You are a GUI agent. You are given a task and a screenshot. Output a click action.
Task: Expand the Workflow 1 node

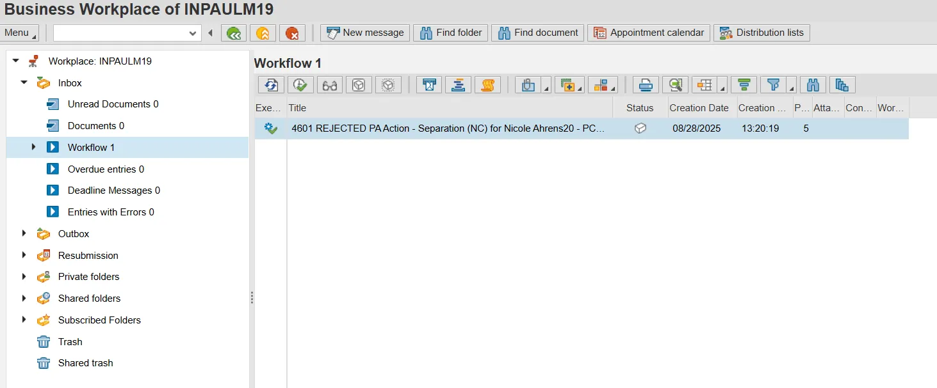coord(34,147)
